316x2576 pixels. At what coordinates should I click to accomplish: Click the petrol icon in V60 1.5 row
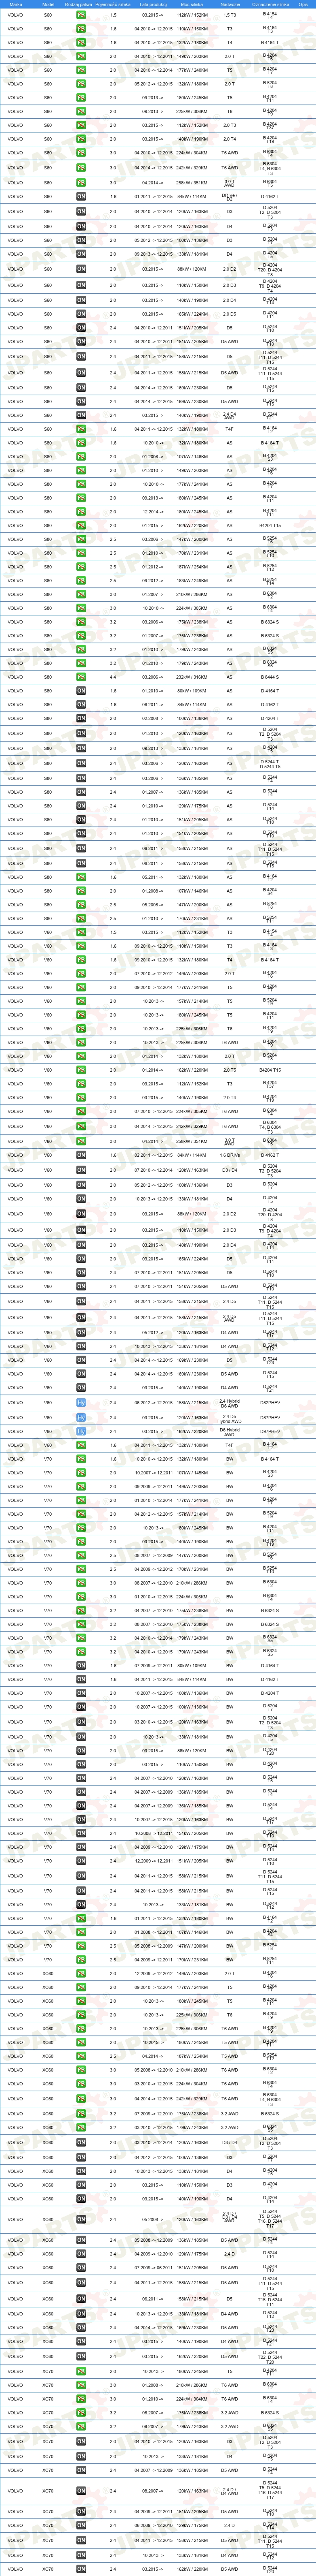(81, 932)
